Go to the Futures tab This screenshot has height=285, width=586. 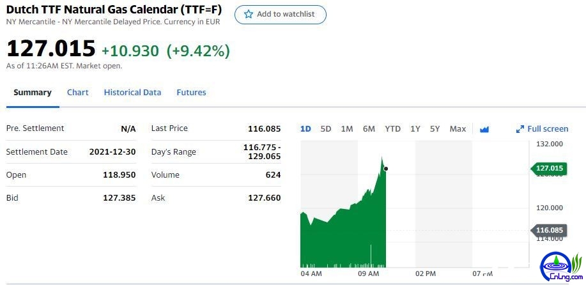click(x=191, y=93)
